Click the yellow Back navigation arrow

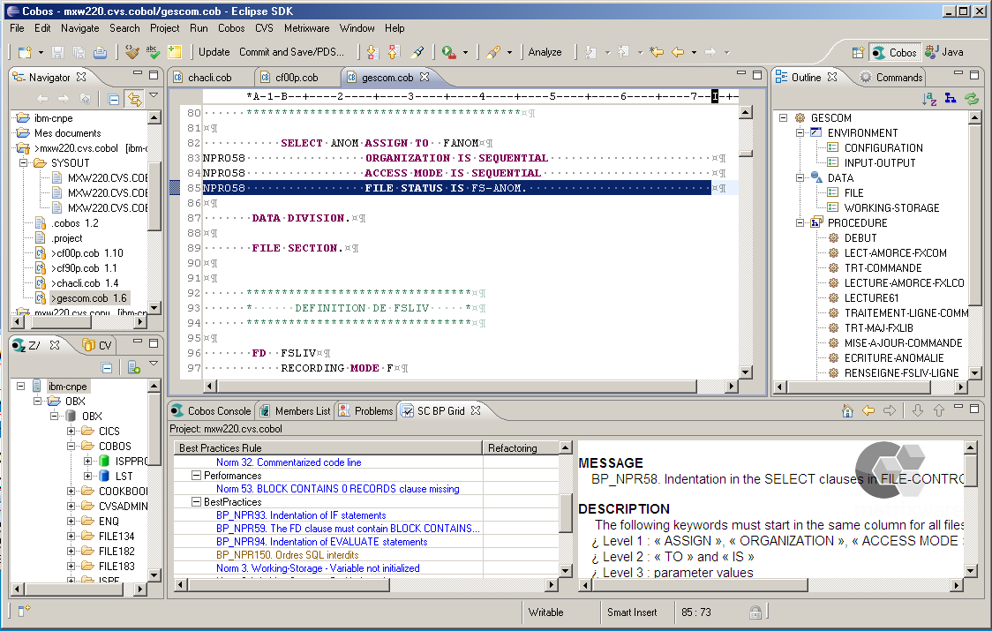click(678, 52)
